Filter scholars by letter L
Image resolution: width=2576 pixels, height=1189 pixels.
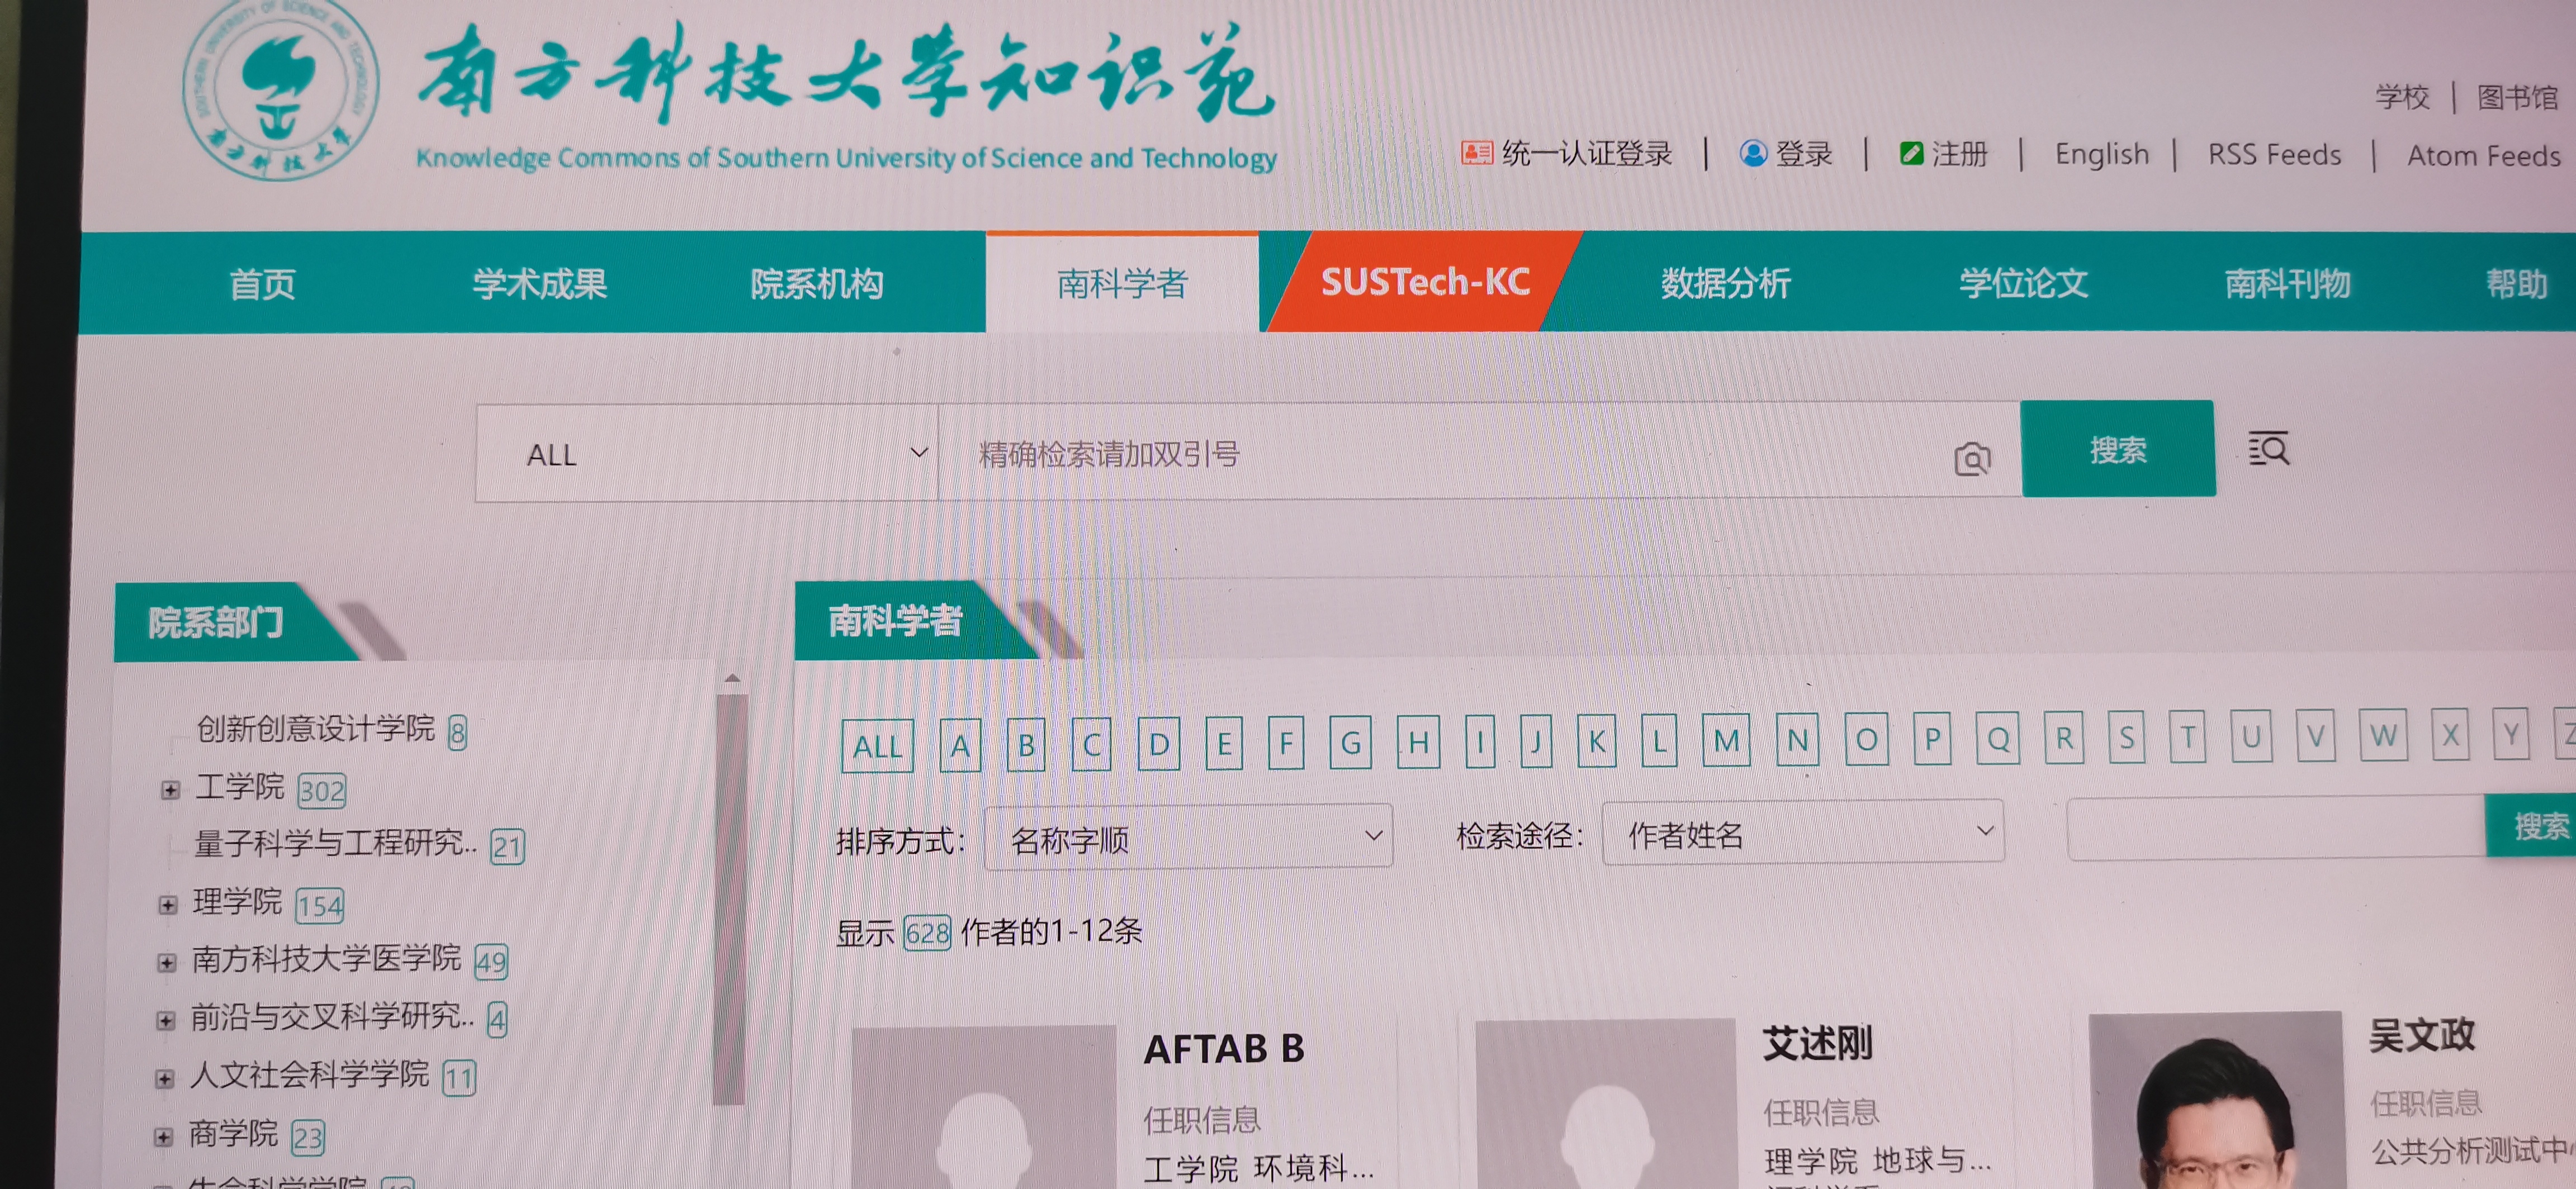pyautogui.click(x=1659, y=740)
